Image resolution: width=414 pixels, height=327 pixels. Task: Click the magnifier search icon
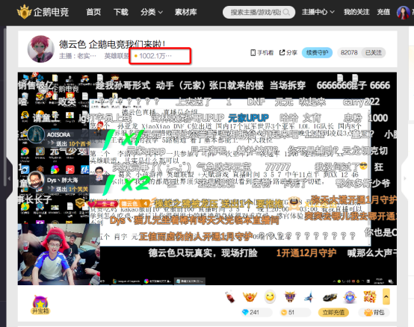(x=286, y=12)
